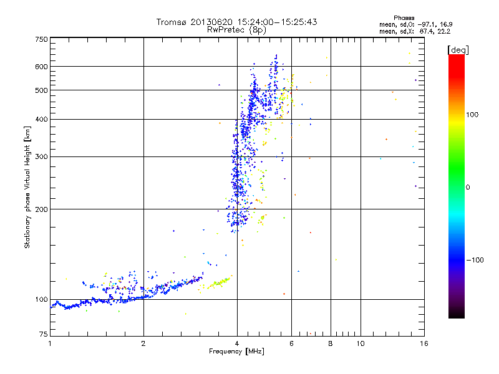
Task: Click the x-axis tick label '4'
Action: (237, 343)
